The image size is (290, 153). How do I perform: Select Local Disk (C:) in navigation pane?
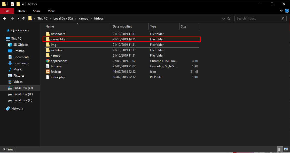(20, 88)
